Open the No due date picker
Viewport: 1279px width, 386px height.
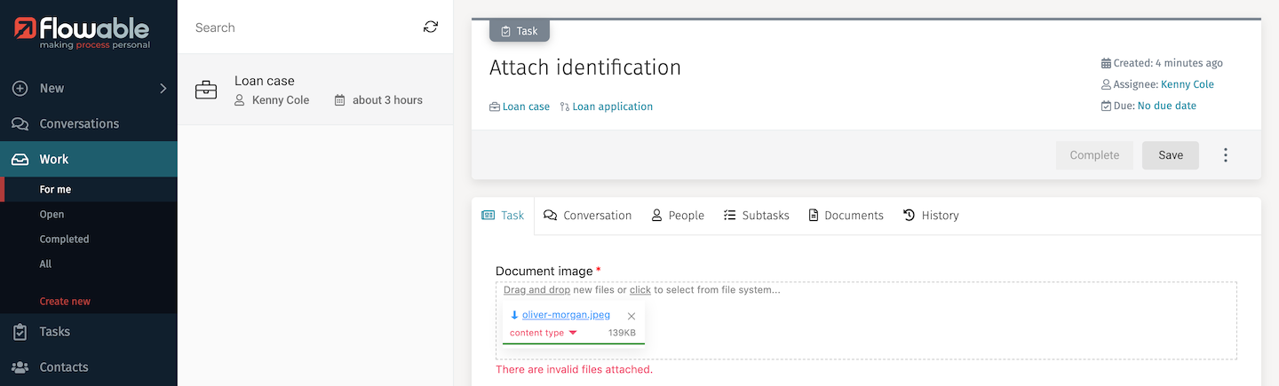(x=1166, y=106)
